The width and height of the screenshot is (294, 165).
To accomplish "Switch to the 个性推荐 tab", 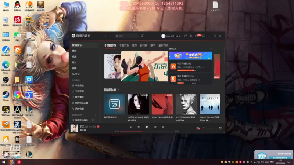I will click(110, 45).
